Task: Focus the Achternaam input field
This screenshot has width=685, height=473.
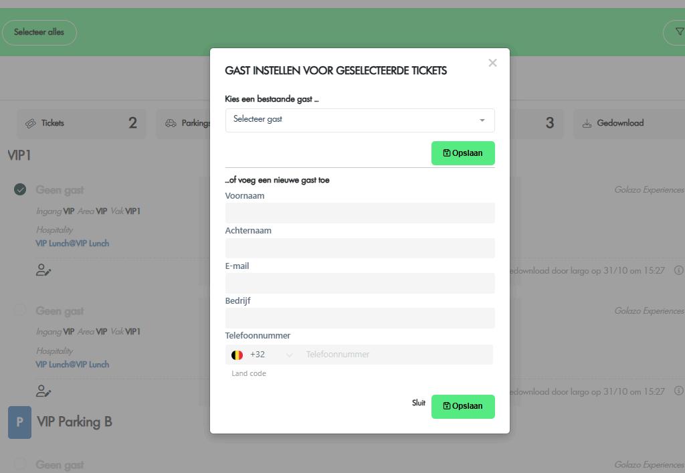Action: [360, 248]
